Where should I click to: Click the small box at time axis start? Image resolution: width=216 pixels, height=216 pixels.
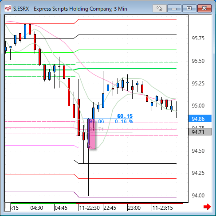[x=8, y=207]
